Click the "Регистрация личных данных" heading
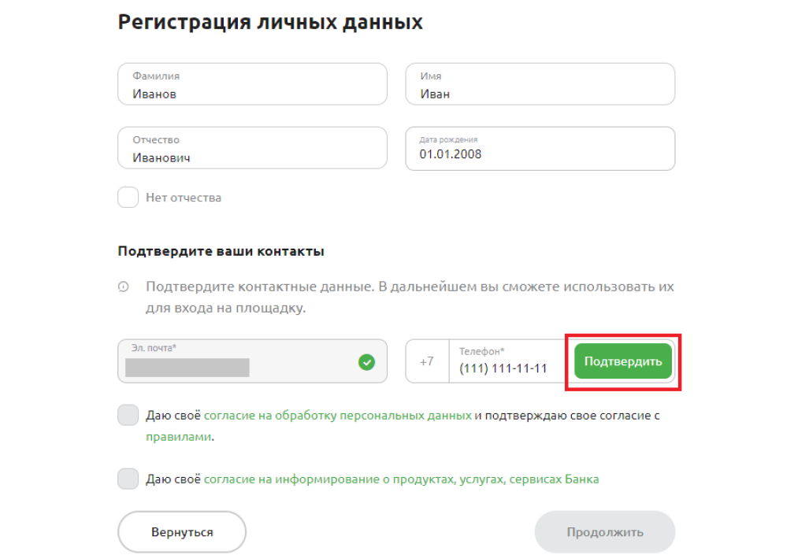The width and height of the screenshot is (794, 555). [270, 22]
